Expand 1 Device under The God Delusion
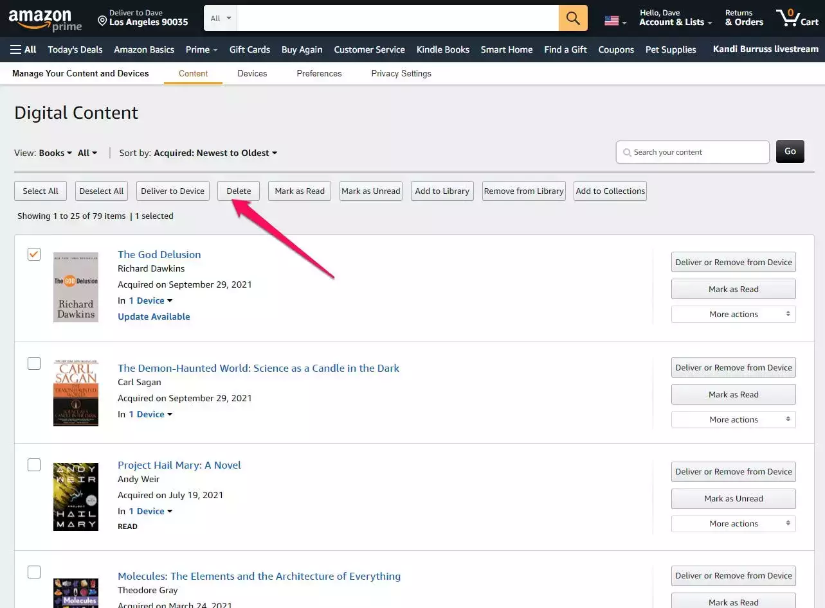This screenshot has width=825, height=608. click(x=150, y=300)
